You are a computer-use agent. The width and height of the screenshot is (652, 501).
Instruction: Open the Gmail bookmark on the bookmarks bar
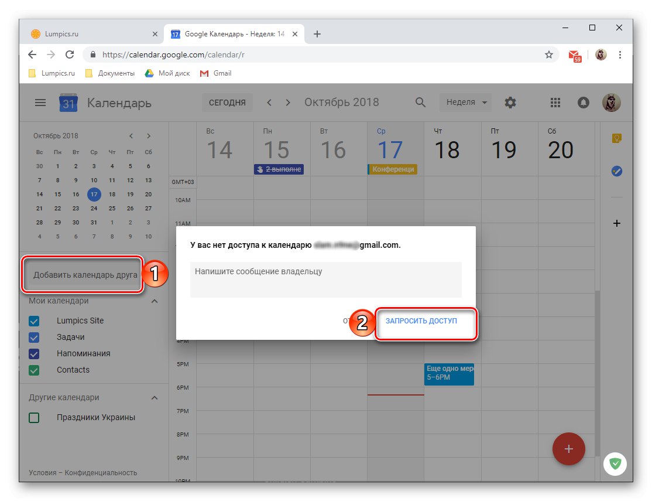[215, 73]
